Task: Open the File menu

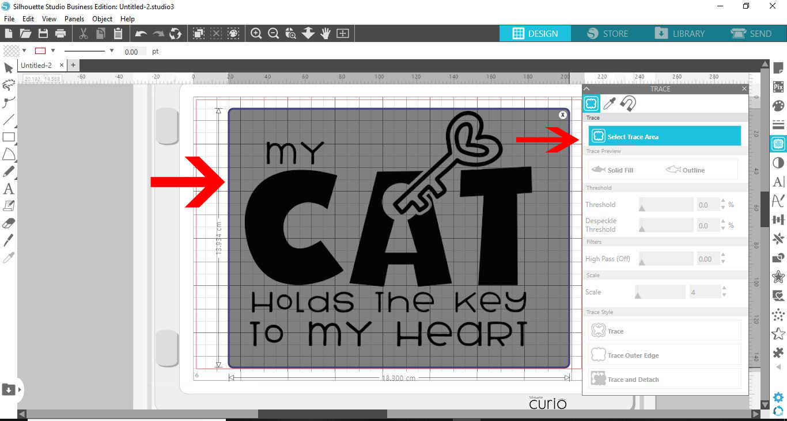Action: (x=9, y=19)
